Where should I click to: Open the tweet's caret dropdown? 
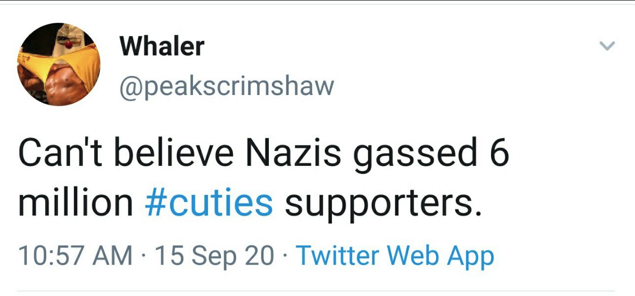point(607,47)
